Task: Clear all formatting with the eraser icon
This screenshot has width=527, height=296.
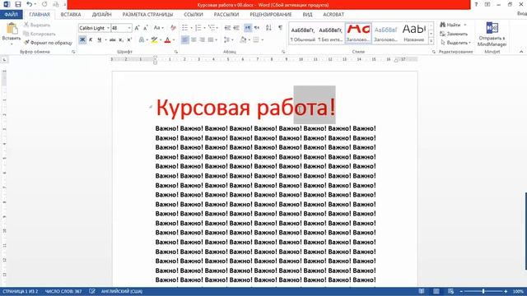Action: [x=173, y=28]
